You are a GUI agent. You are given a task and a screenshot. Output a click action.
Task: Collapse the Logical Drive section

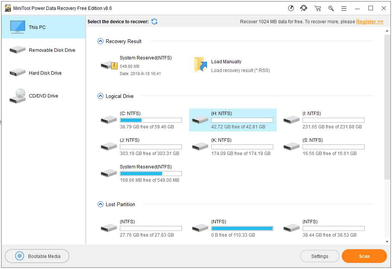click(x=100, y=96)
